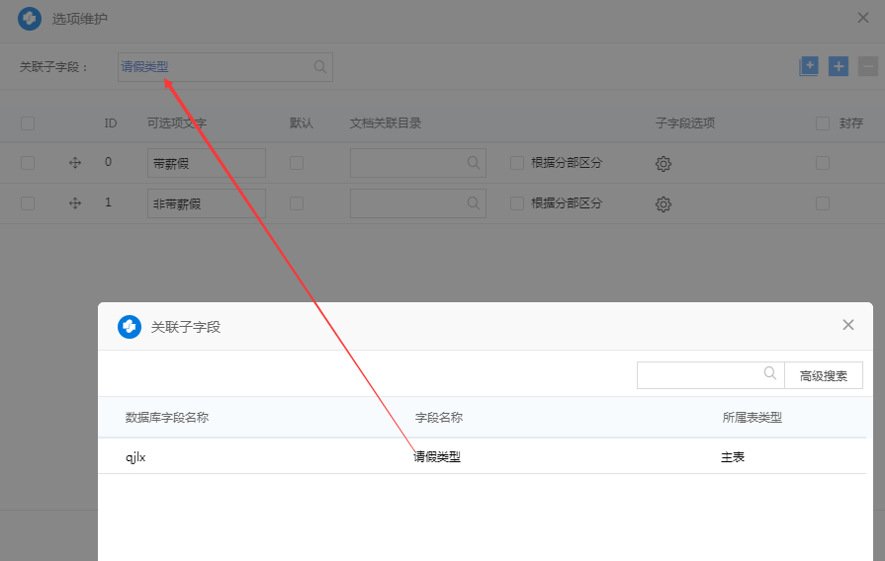The height and width of the screenshot is (561, 885).
Task: Select the qjlx 请假类型 row
Action: click(437, 457)
